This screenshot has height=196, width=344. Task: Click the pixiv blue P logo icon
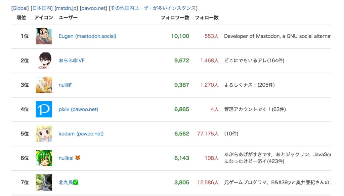click(x=44, y=109)
